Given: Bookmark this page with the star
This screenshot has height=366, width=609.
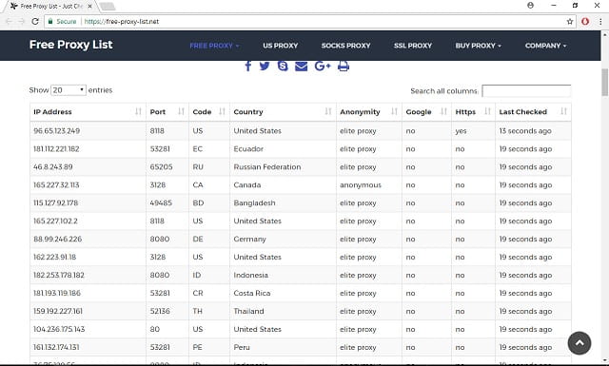Looking at the screenshot, I should point(570,21).
